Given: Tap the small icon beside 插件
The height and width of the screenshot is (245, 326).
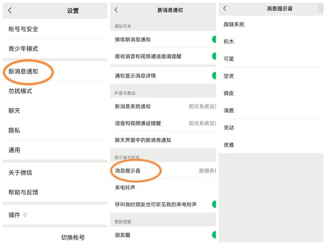Looking at the screenshot, I should coord(25,214).
